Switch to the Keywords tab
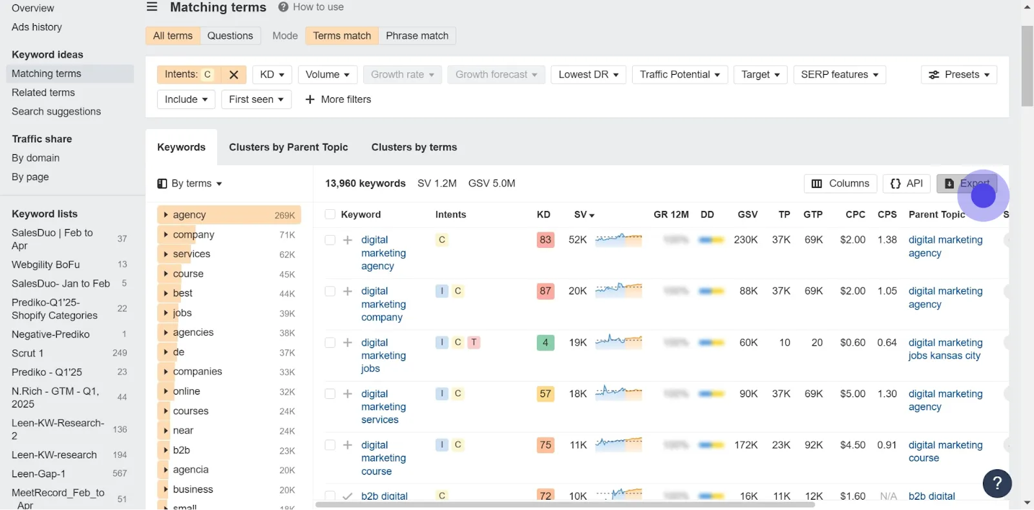 181,147
